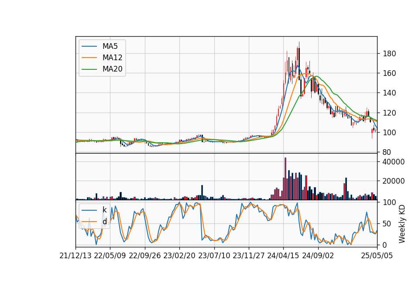The width and height of the screenshot is (419, 301).
Task: Click the 24/04/15 date axis label
Action: 283,256
